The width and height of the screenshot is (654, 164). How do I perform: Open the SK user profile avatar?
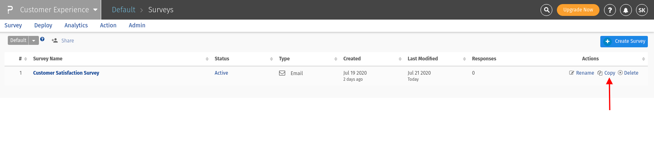642,10
